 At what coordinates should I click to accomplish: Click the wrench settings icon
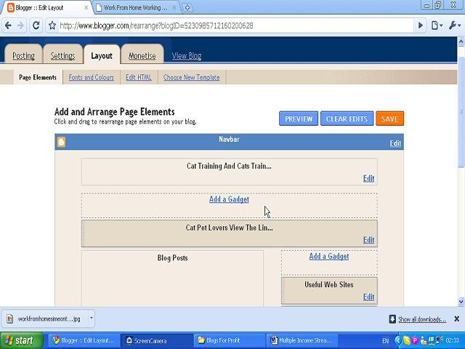coord(453,25)
